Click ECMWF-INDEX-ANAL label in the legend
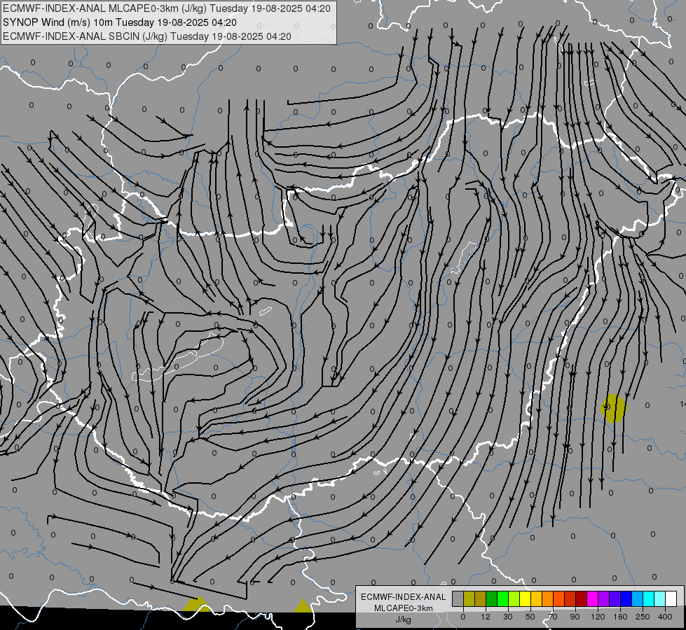Screen dimensions: 686x630 [404, 597]
